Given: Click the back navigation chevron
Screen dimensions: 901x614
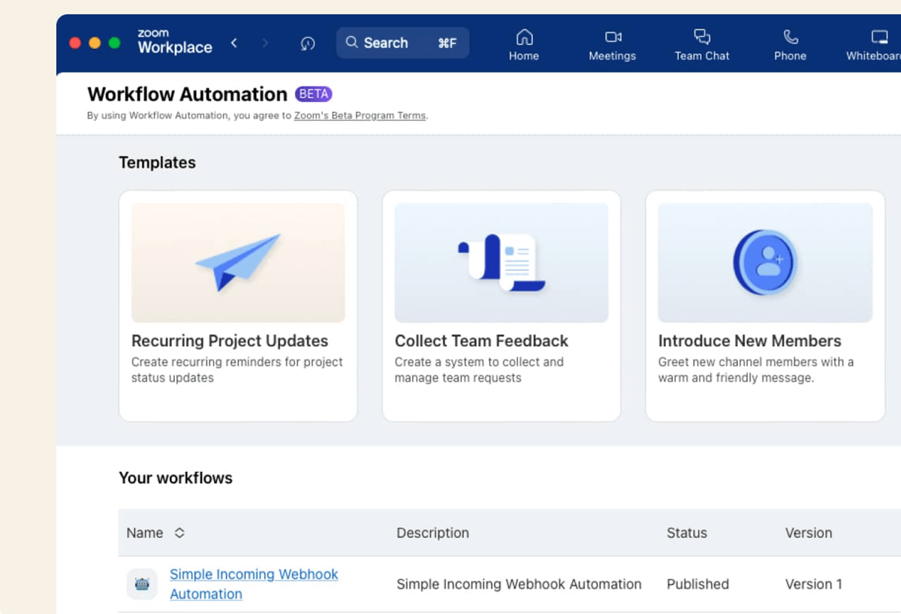Looking at the screenshot, I should pos(234,44).
